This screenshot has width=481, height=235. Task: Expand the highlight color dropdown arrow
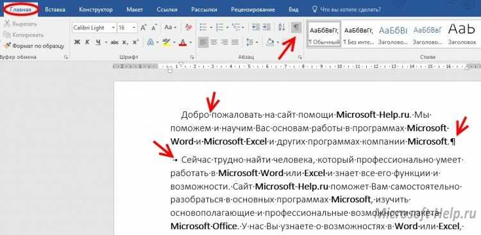pyautogui.click(x=174, y=42)
